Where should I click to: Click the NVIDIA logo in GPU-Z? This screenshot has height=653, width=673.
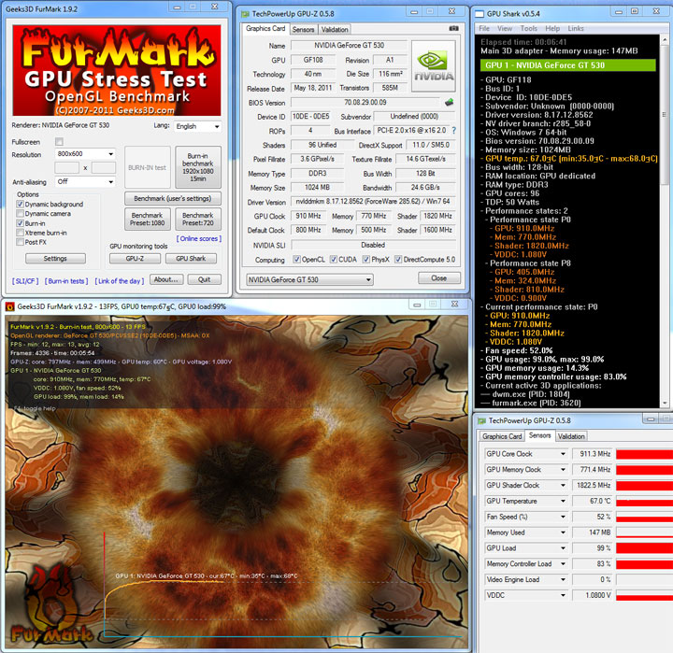(x=434, y=66)
